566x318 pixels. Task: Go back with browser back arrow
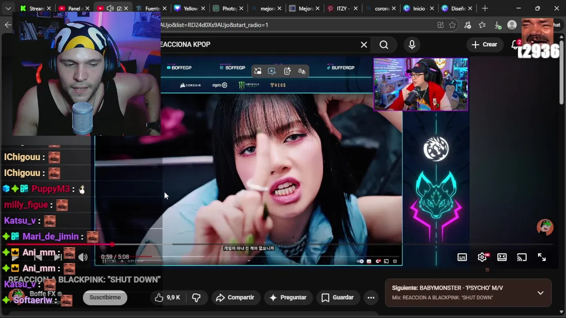click(x=8, y=25)
